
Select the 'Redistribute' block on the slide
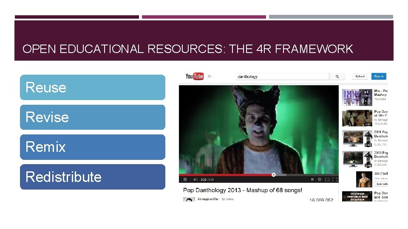[x=93, y=177]
